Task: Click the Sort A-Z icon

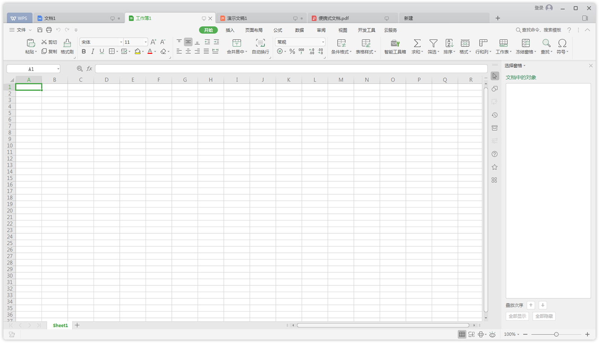Action: pyautogui.click(x=449, y=43)
